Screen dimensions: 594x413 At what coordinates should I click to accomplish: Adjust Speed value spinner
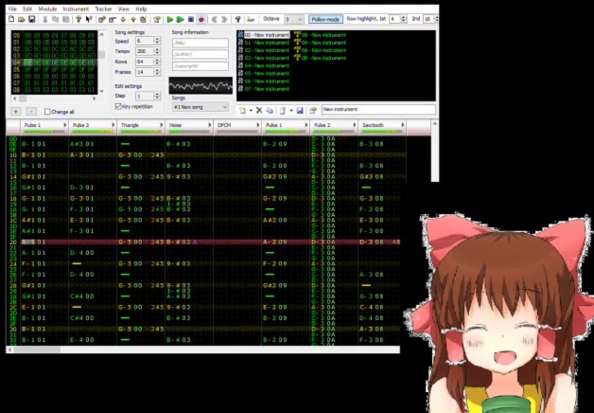[157, 41]
